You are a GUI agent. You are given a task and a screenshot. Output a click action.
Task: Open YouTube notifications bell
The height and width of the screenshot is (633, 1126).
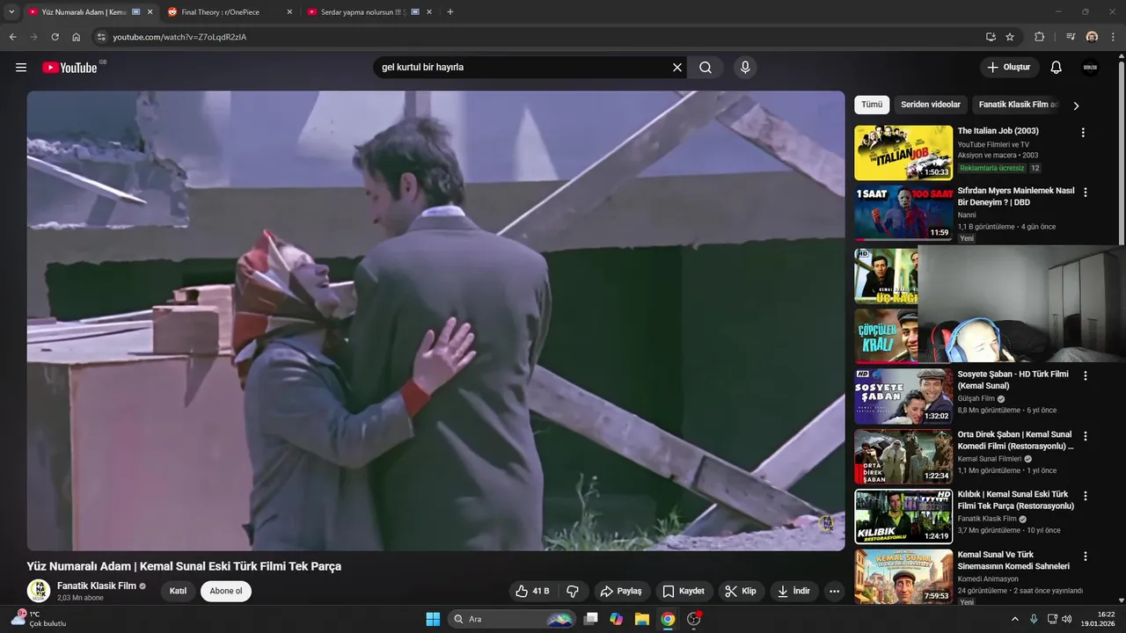pyautogui.click(x=1057, y=68)
